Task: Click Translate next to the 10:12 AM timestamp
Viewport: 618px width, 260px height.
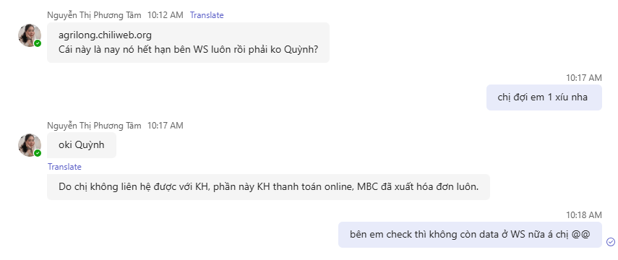Action: point(207,15)
